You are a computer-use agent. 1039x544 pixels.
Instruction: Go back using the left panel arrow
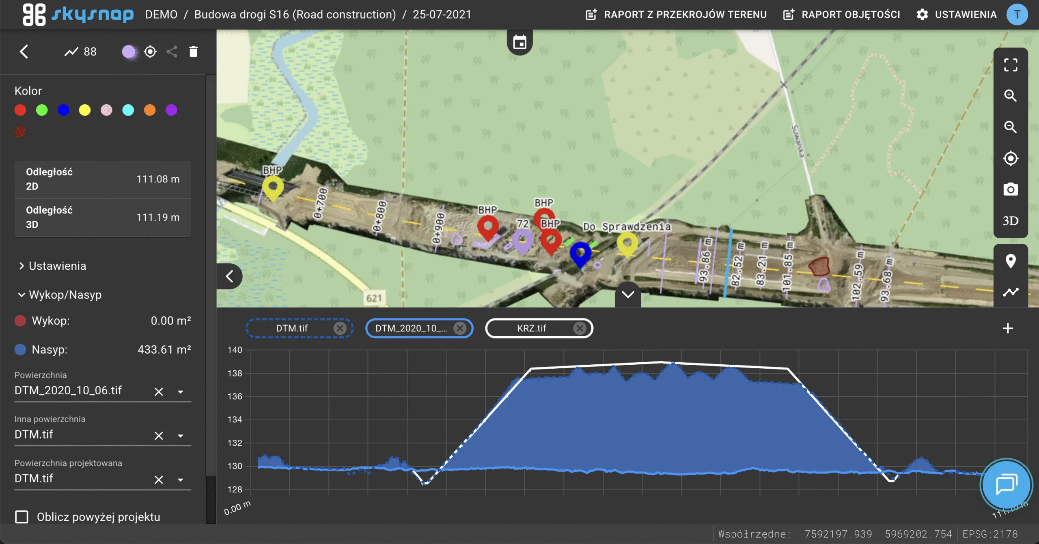coord(24,52)
